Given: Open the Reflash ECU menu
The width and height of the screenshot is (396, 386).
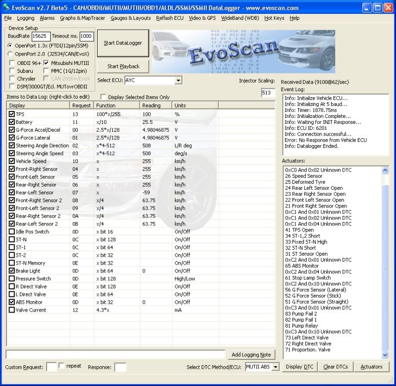Looking at the screenshot, I should (170, 18).
